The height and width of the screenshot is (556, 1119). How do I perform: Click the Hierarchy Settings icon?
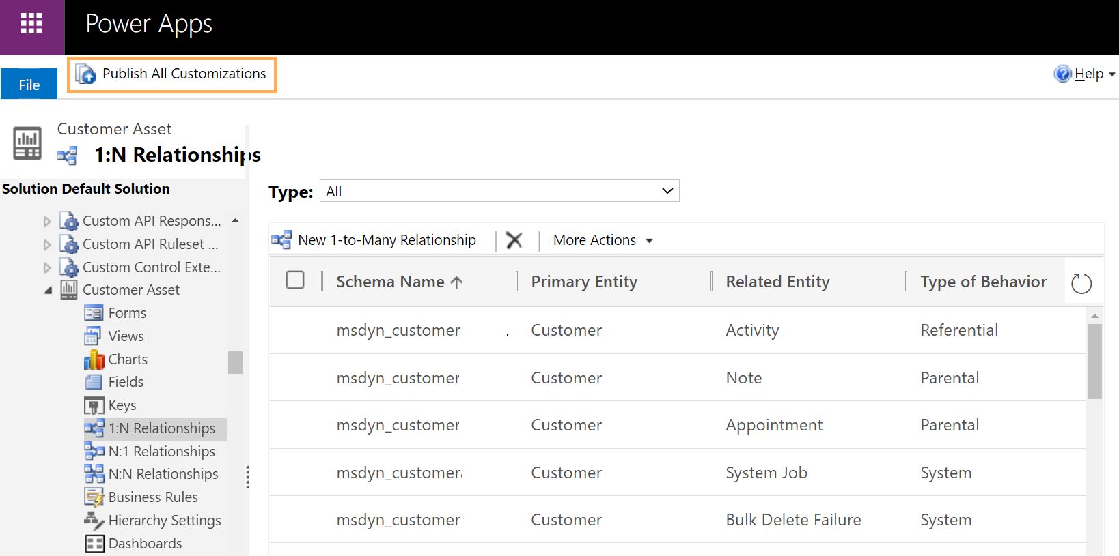tap(94, 521)
